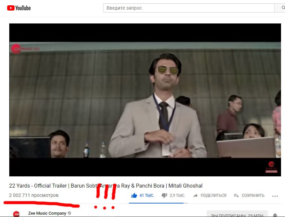The width and height of the screenshot is (285, 217).
Task: Focus the 'Введите запрос' search field
Action: point(189,8)
